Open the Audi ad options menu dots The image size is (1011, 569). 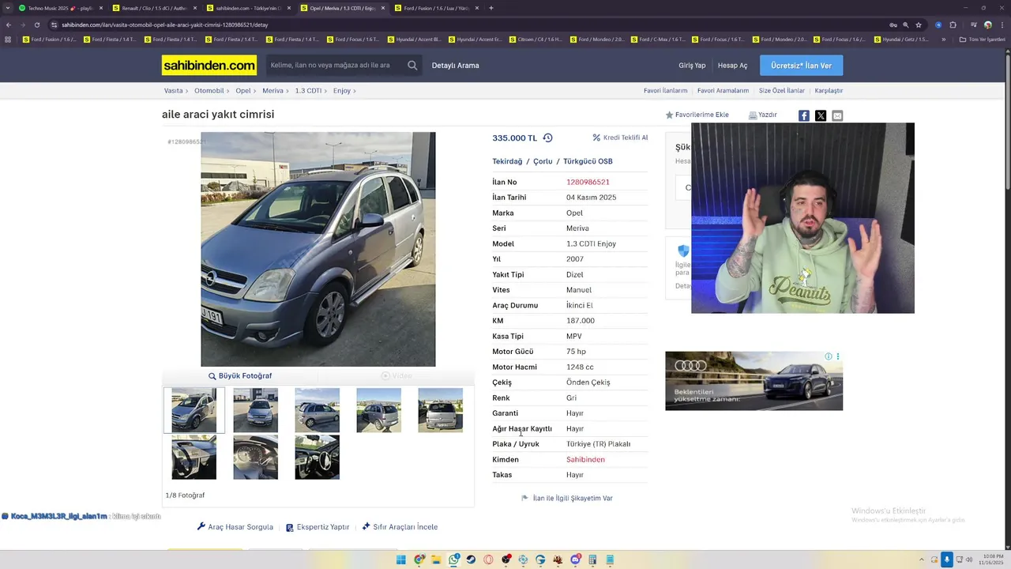point(838,356)
